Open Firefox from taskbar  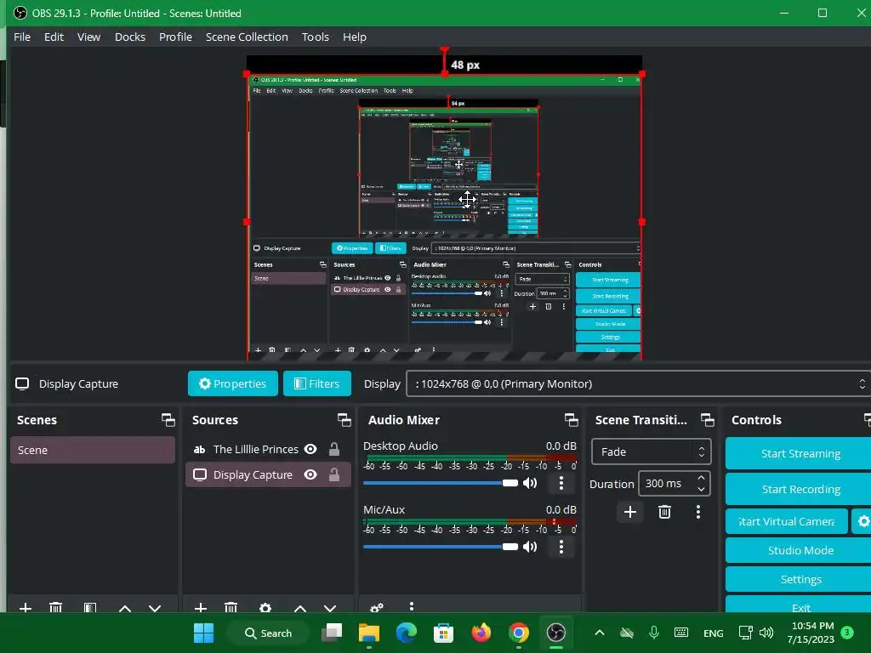click(481, 633)
